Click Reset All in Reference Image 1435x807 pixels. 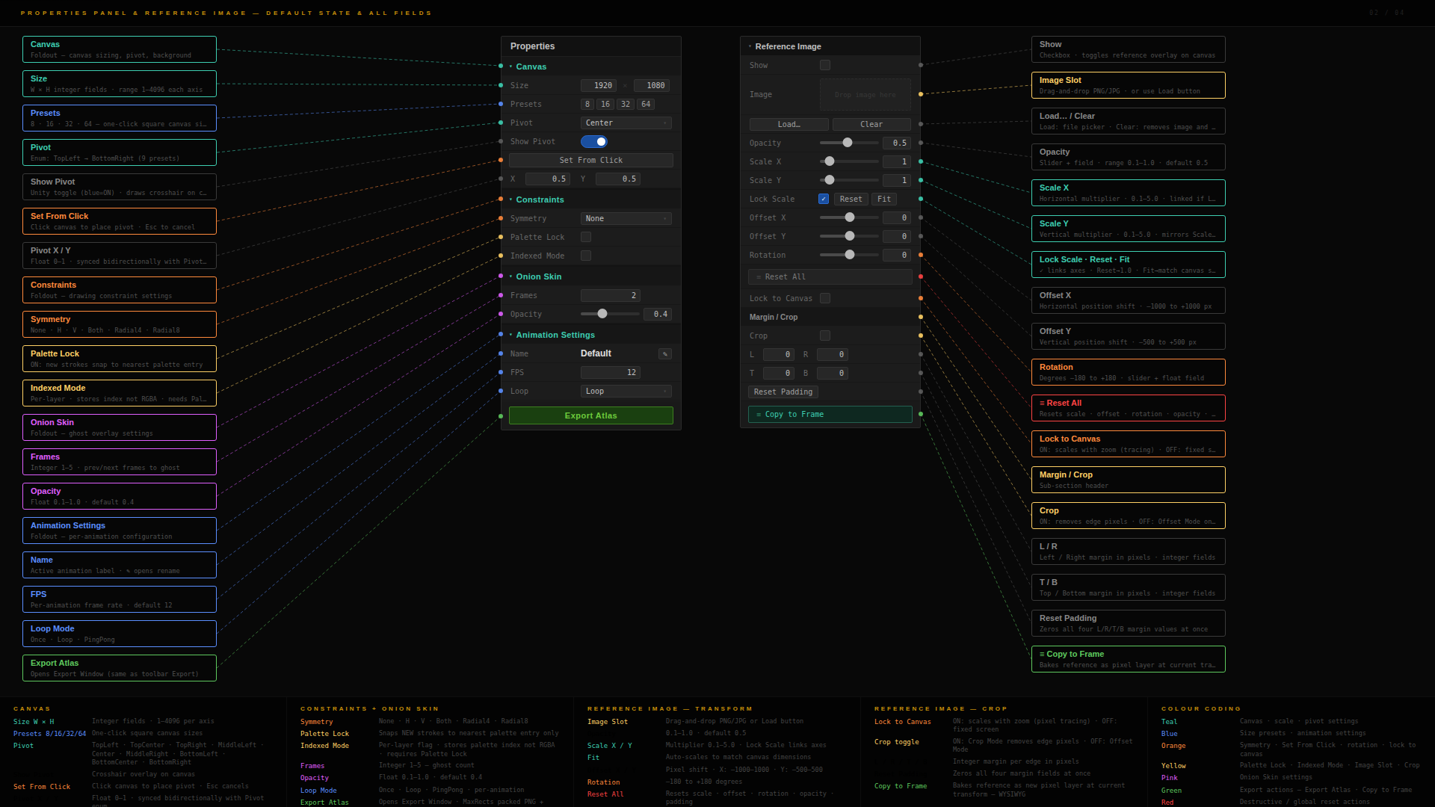(830, 277)
